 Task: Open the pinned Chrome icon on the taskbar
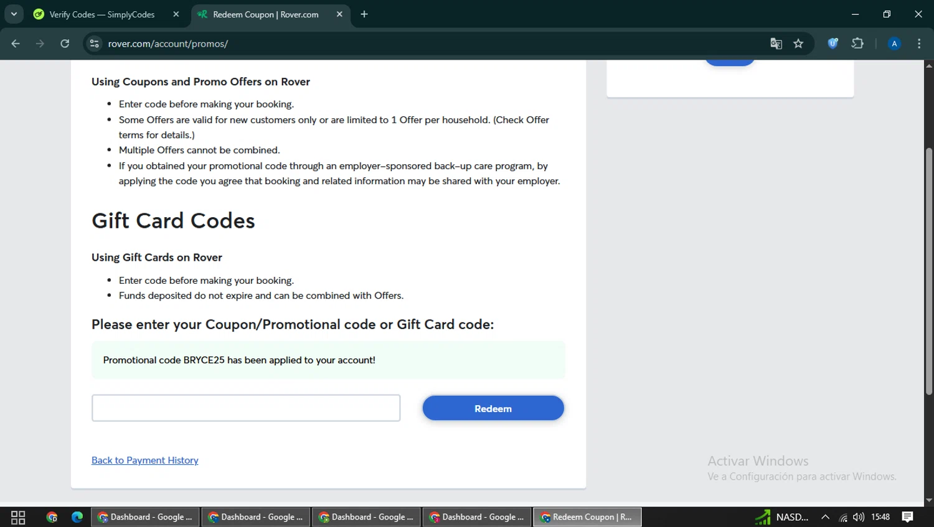tap(52, 517)
